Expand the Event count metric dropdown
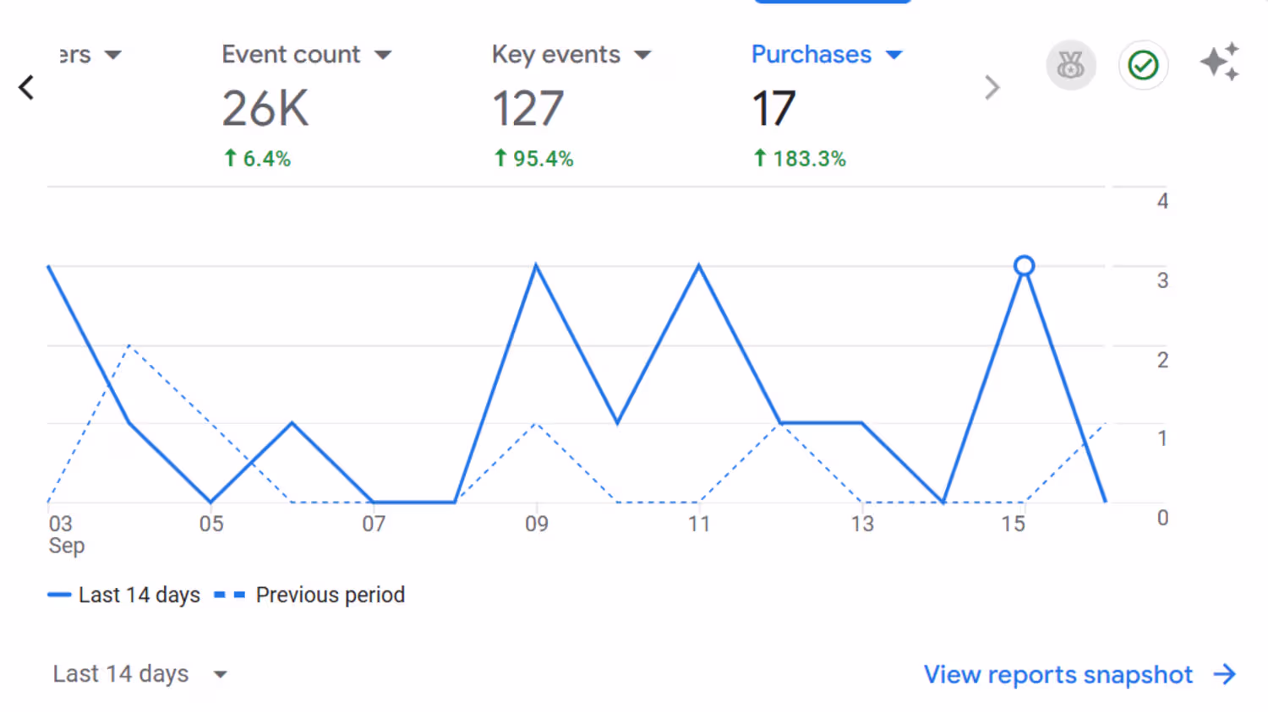The width and height of the screenshot is (1268, 712). 383,55
